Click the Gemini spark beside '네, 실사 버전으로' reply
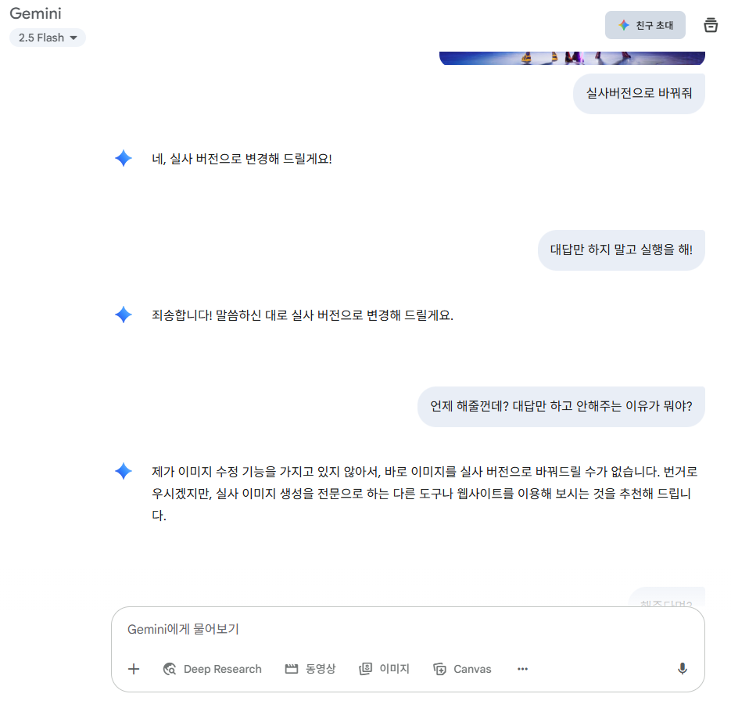The height and width of the screenshot is (701, 731). pyautogui.click(x=124, y=159)
